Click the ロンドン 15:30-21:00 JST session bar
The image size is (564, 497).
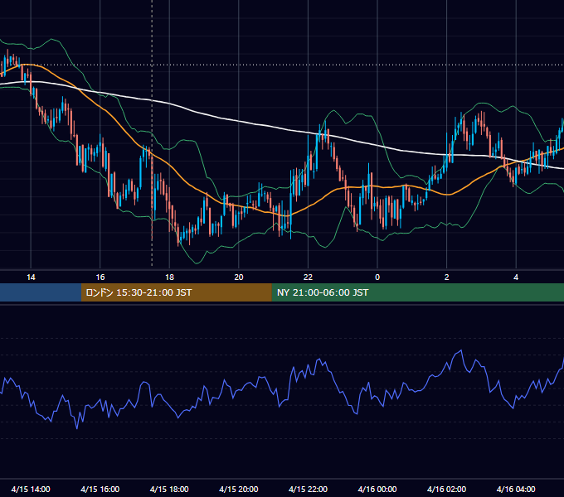[176, 292]
